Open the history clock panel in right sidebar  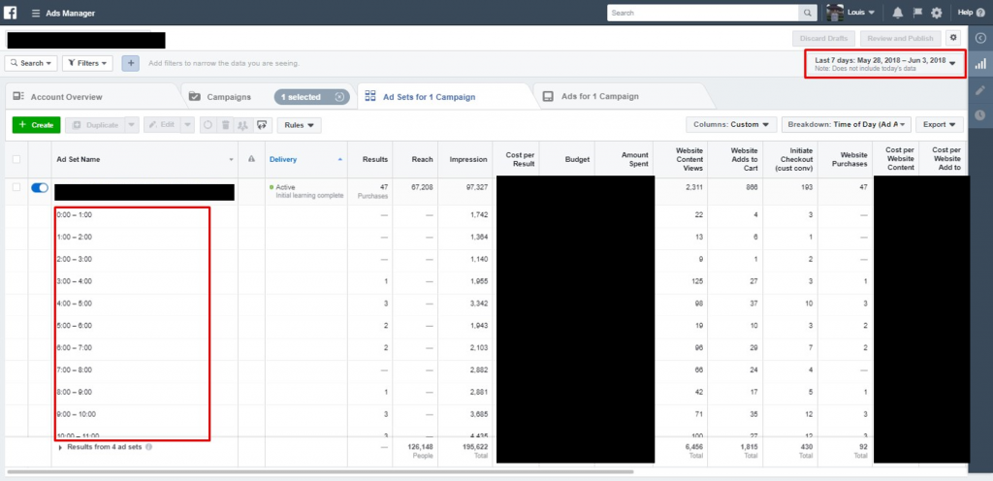pyautogui.click(x=980, y=114)
